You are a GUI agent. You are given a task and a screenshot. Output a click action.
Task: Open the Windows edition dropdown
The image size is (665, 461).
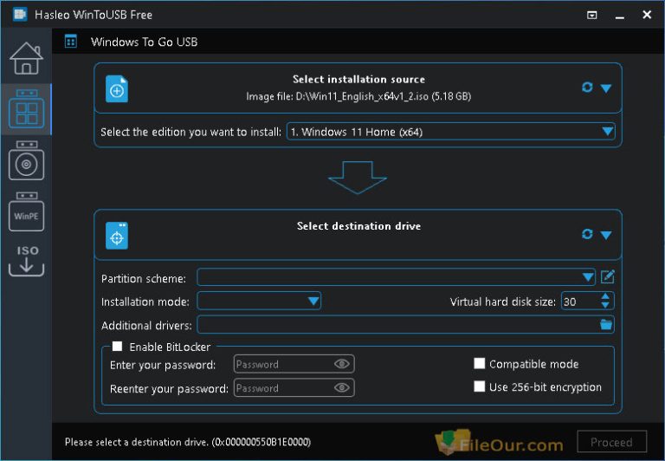pyautogui.click(x=451, y=132)
